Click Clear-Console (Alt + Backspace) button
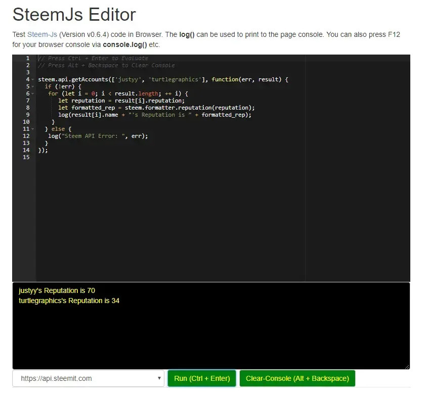This screenshot has width=428, height=395. pos(297,378)
